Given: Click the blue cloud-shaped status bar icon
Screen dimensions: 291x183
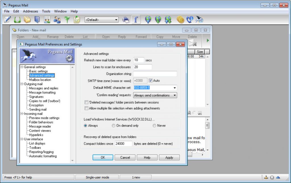Looking at the screenshot, I should pyautogui.click(x=278, y=177).
